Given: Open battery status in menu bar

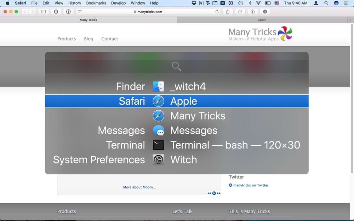Looking at the screenshot, I should click(268, 3).
